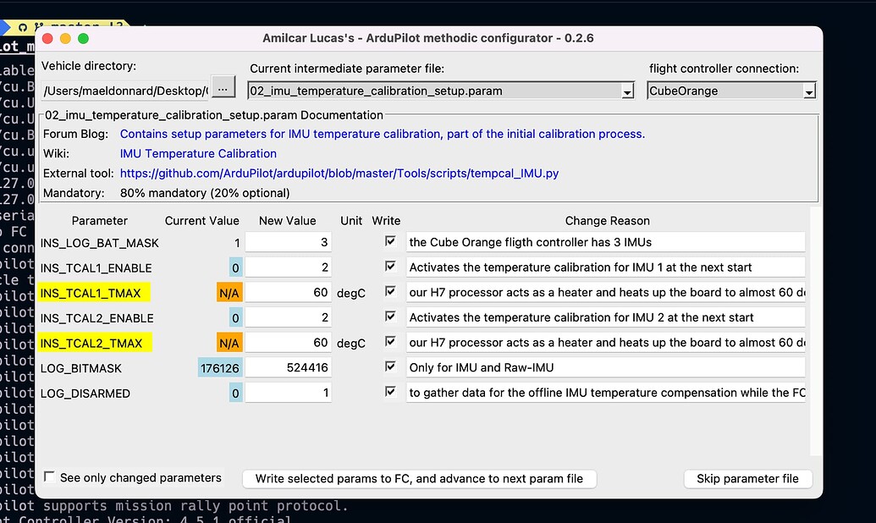Open the dropdown arrow beside CubeOrange
The image size is (876, 523).
point(810,91)
